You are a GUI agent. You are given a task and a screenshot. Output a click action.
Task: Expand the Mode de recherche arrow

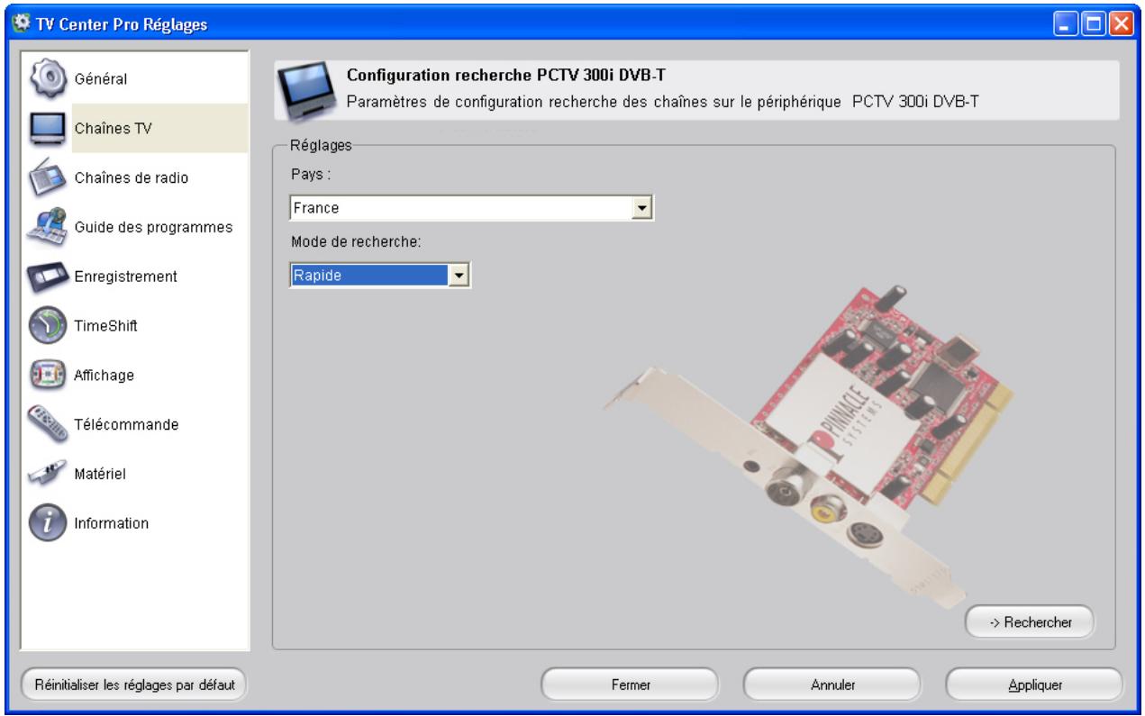(459, 275)
